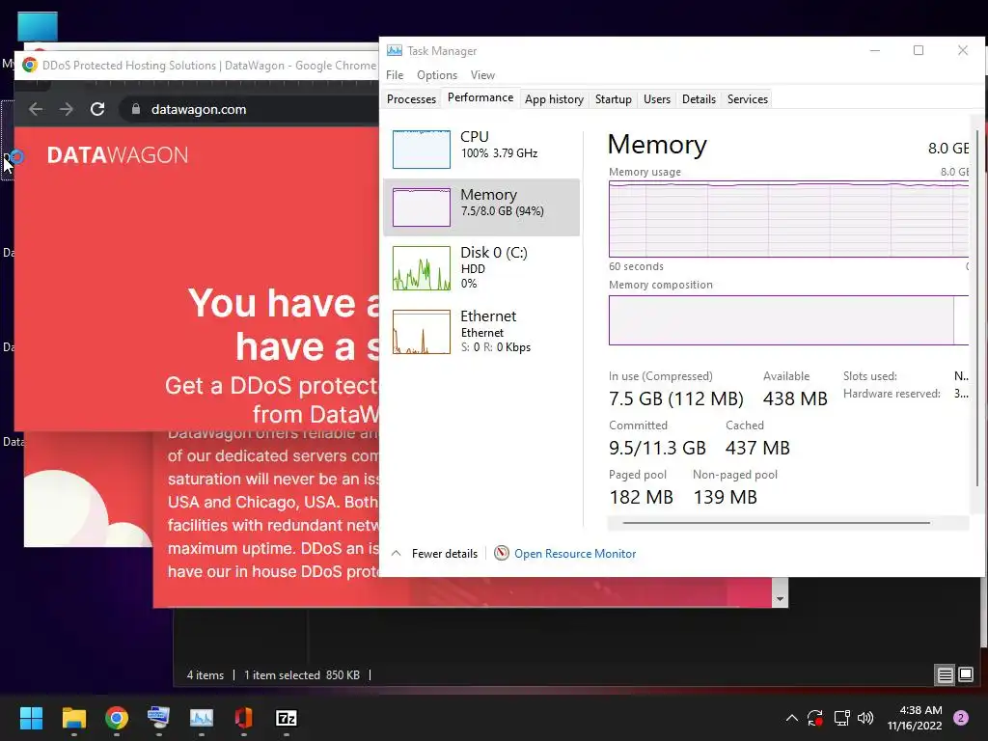Click the '4 items' status bar text

tap(206, 674)
